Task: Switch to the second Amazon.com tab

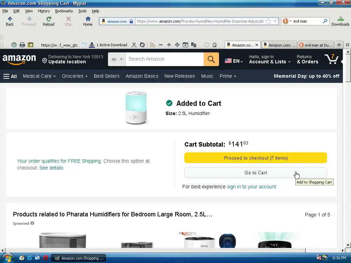Action: [x=279, y=45]
